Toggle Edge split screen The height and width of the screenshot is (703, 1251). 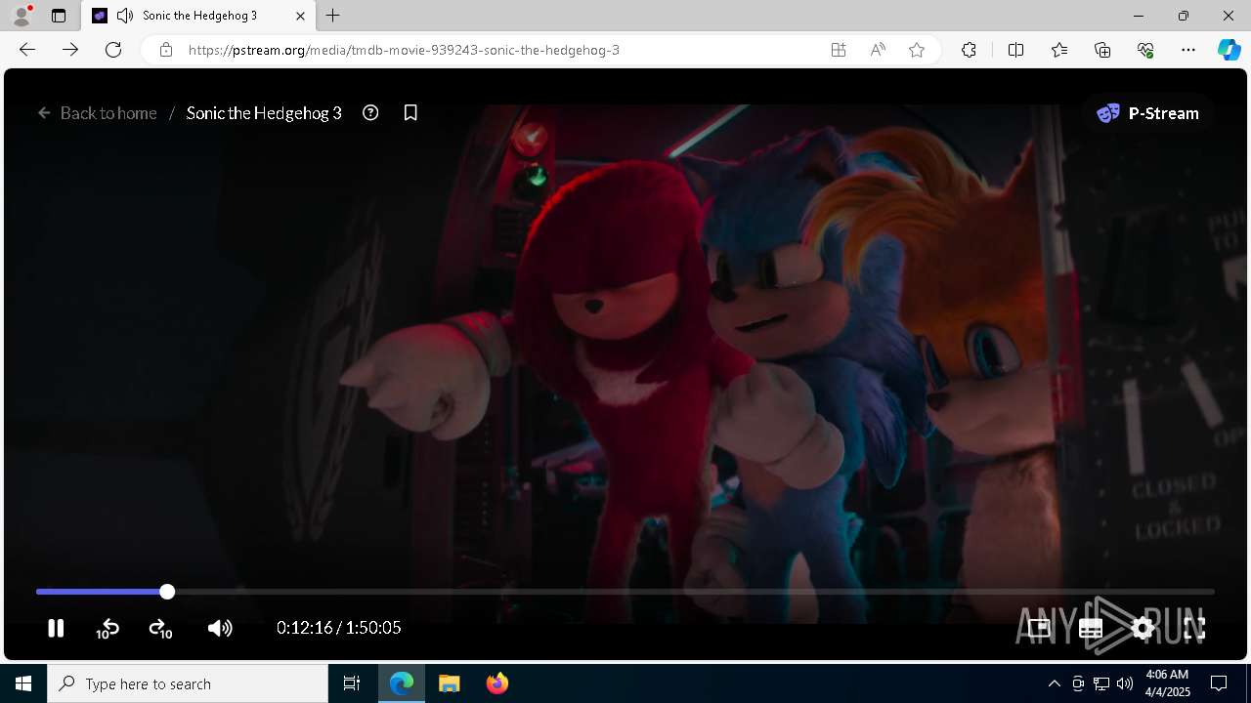(x=1015, y=50)
